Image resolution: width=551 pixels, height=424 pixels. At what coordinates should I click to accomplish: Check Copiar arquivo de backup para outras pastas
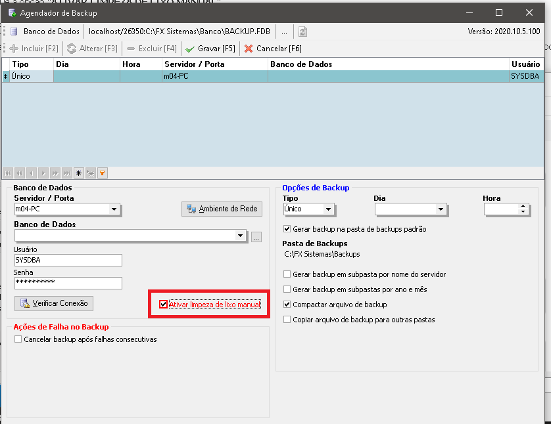point(287,320)
